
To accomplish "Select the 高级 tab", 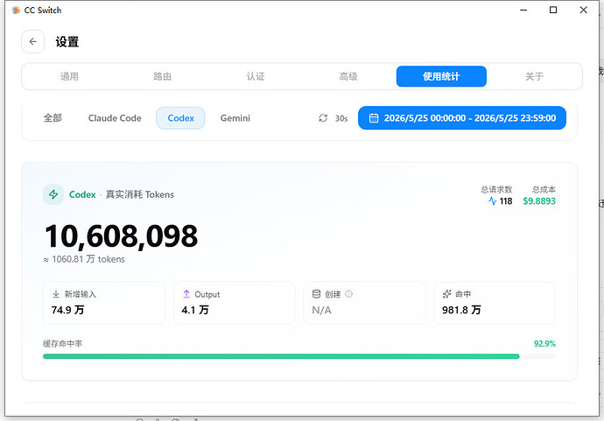I will pos(348,76).
